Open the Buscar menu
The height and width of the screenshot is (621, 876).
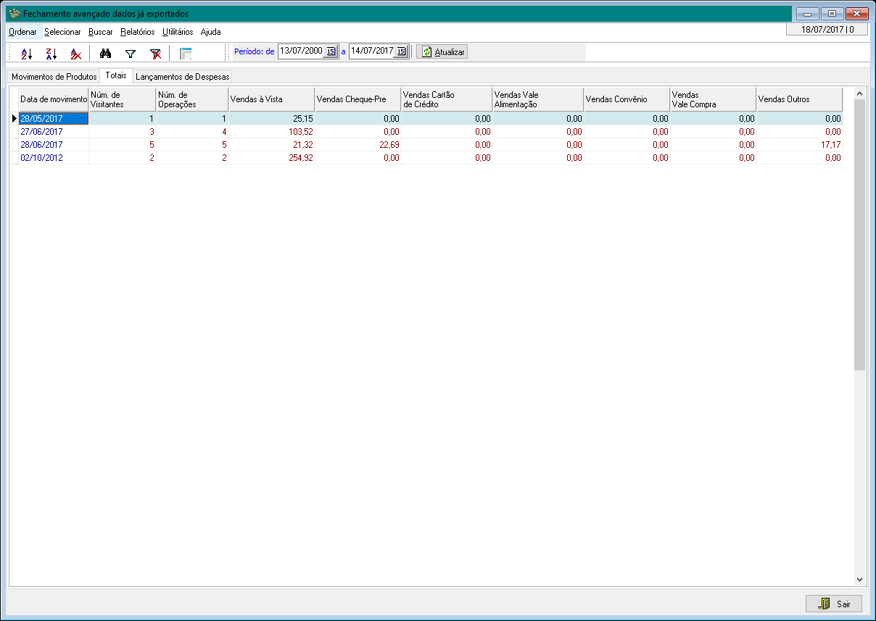pos(101,32)
